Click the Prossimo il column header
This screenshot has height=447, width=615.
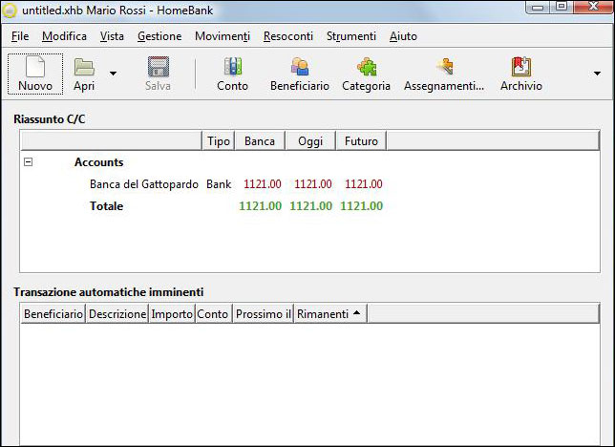[x=263, y=314]
